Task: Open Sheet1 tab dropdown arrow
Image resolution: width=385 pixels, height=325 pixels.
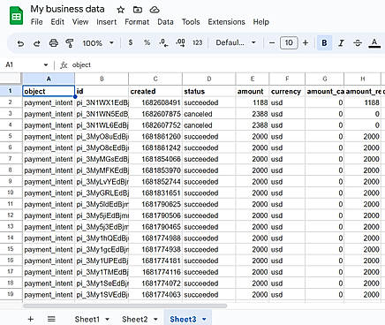Action: pos(107,319)
